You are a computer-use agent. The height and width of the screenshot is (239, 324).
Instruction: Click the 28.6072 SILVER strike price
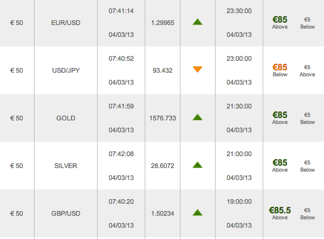click(163, 166)
